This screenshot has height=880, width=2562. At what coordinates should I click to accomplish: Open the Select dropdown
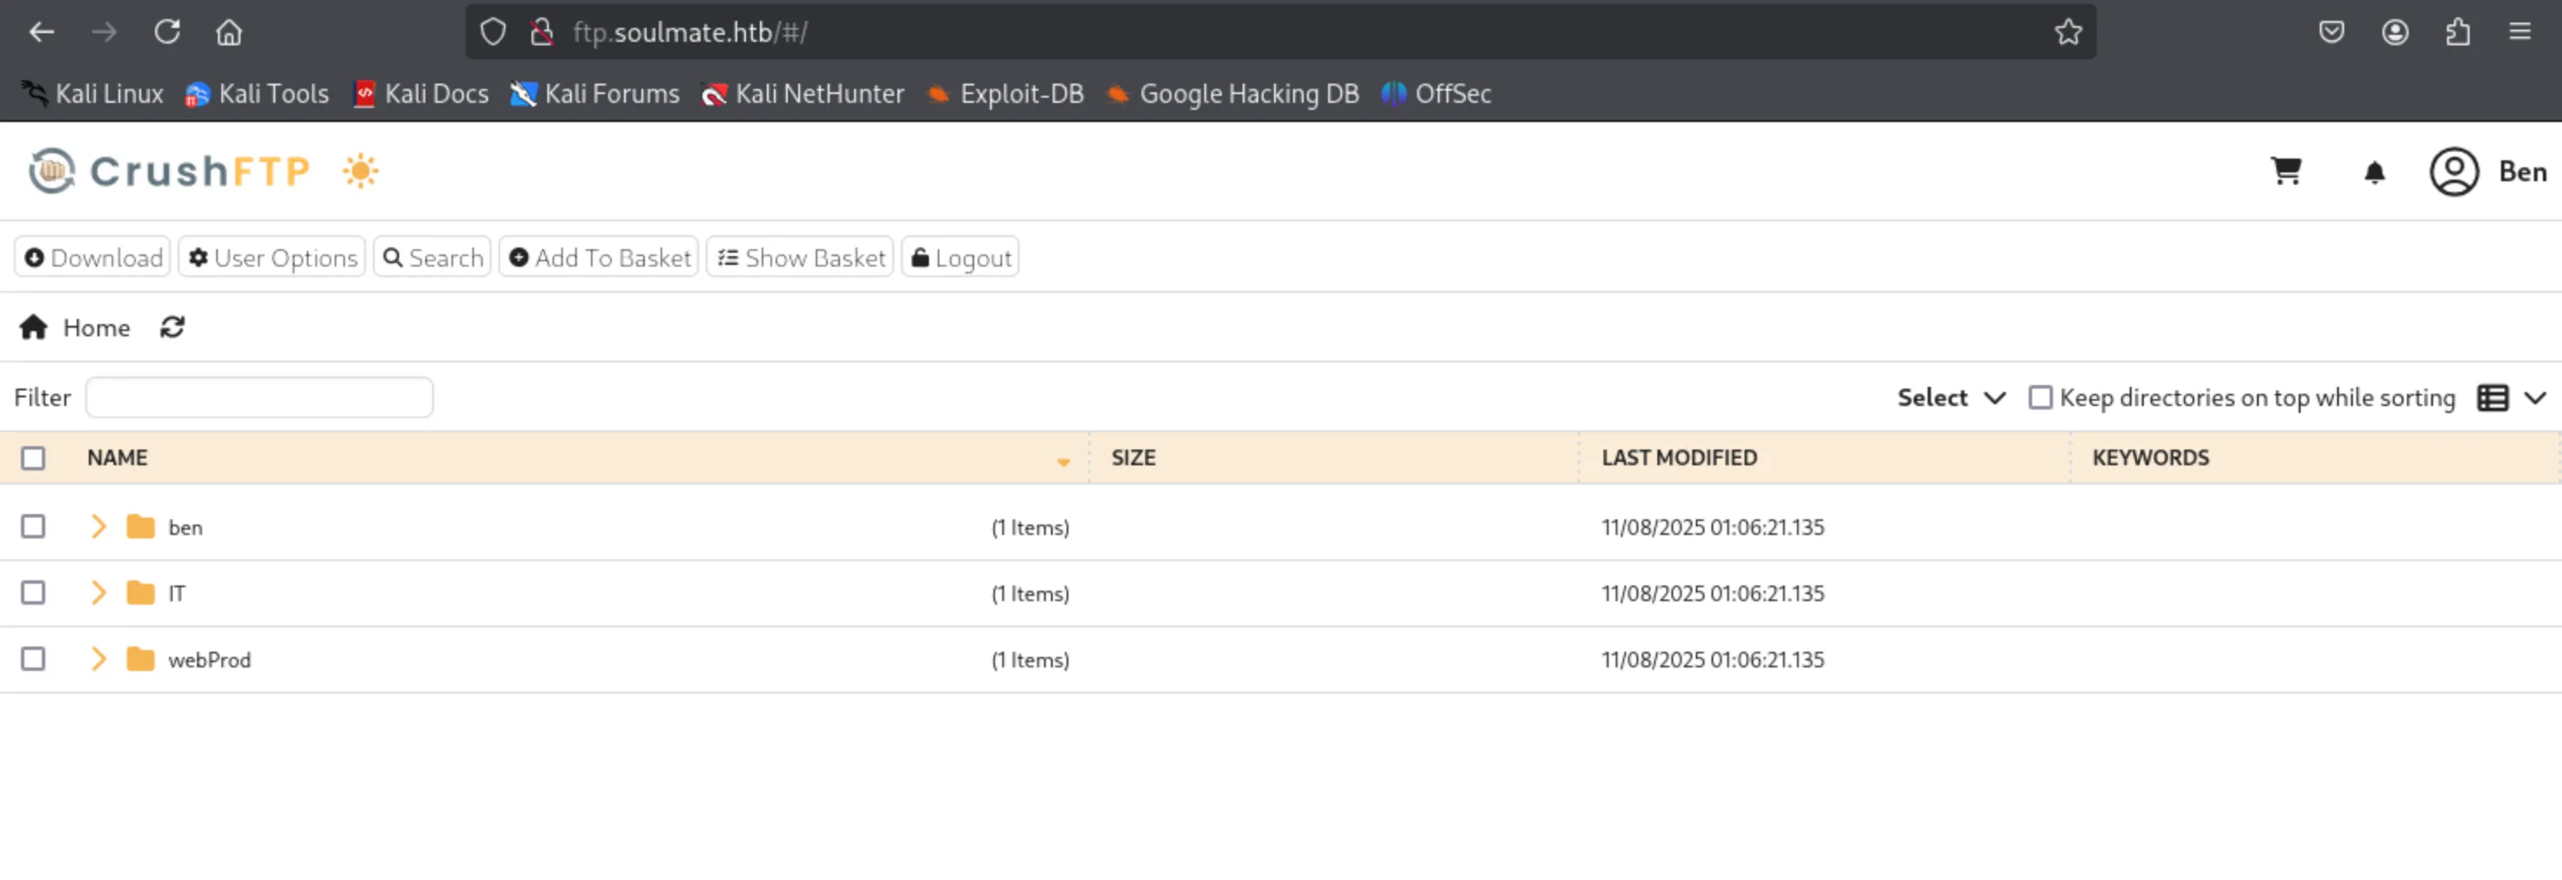tap(1949, 397)
